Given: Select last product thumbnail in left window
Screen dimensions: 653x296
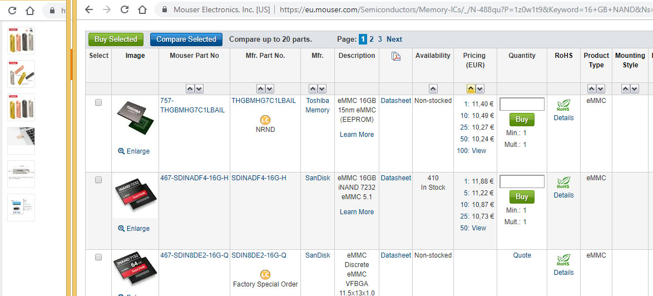Looking at the screenshot, I should point(21,208).
